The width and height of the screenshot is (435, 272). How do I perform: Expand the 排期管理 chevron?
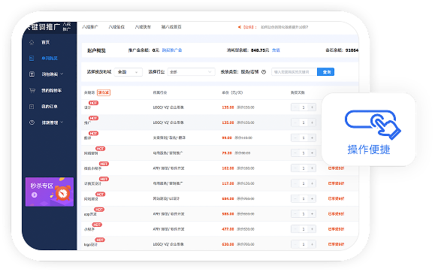[x=62, y=122]
